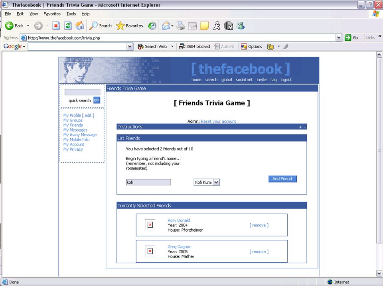Click the Add Friend button
This screenshot has width=383, height=287.
282,179
